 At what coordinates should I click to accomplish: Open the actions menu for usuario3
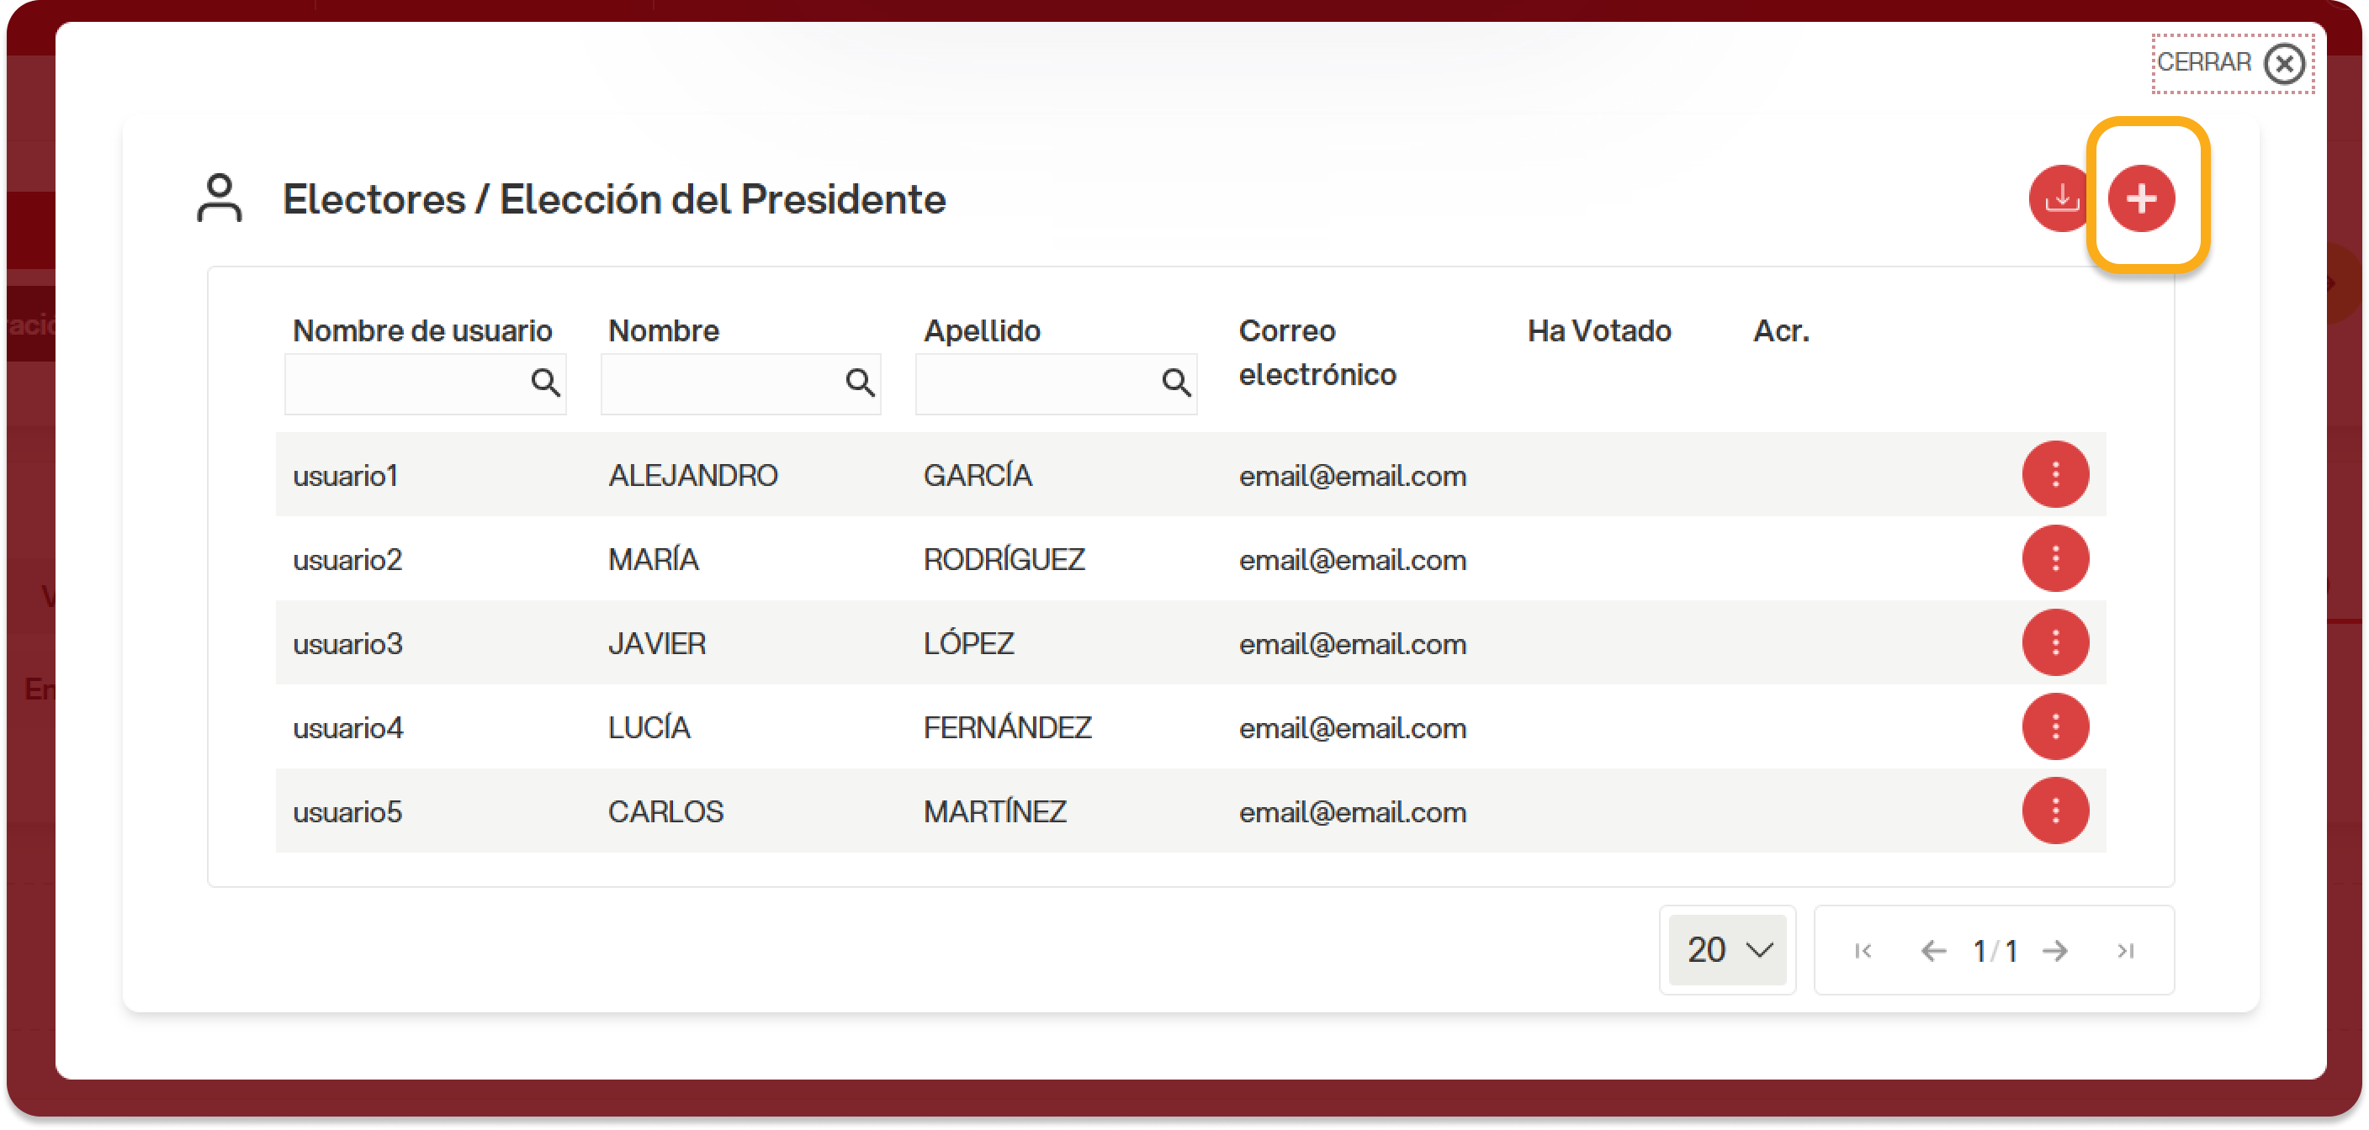[2054, 642]
